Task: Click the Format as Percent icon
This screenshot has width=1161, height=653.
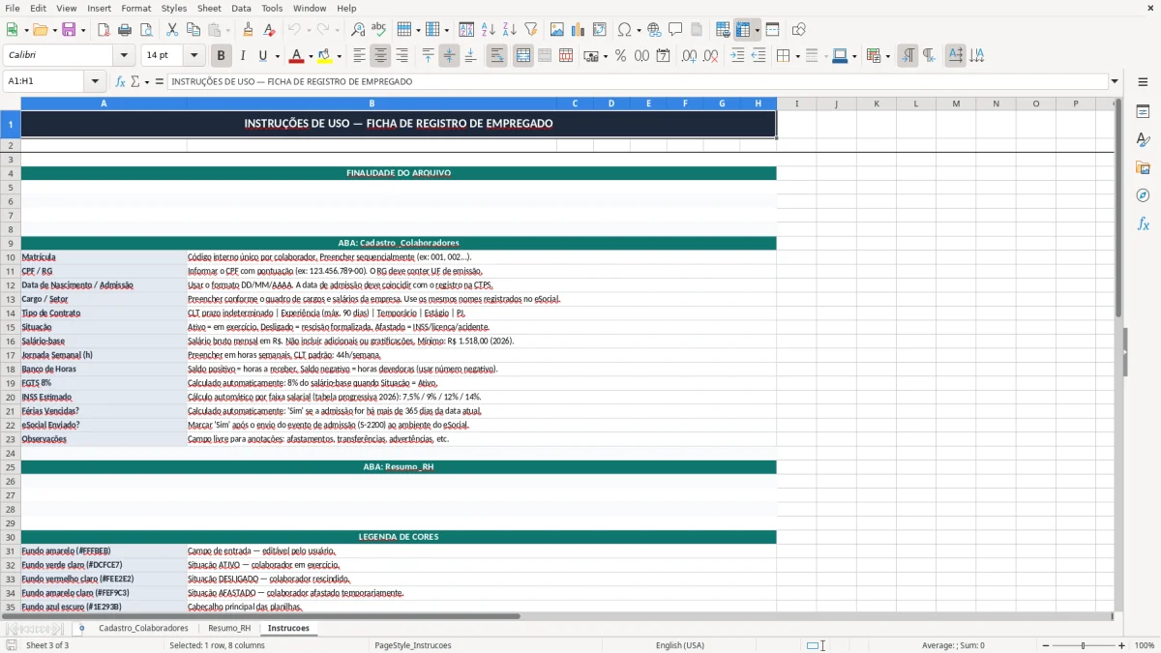Action: click(x=620, y=56)
